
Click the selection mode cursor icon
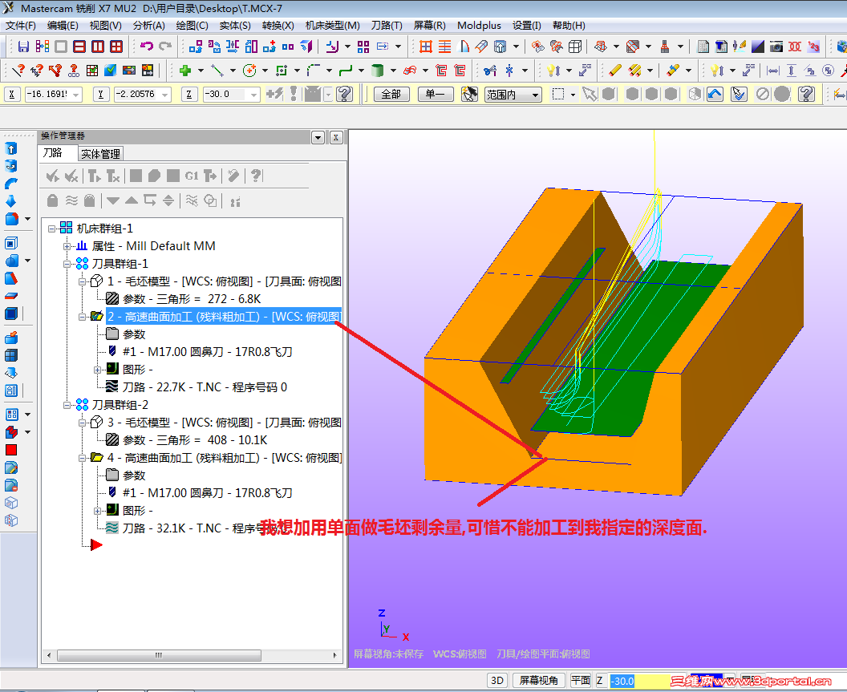click(469, 94)
